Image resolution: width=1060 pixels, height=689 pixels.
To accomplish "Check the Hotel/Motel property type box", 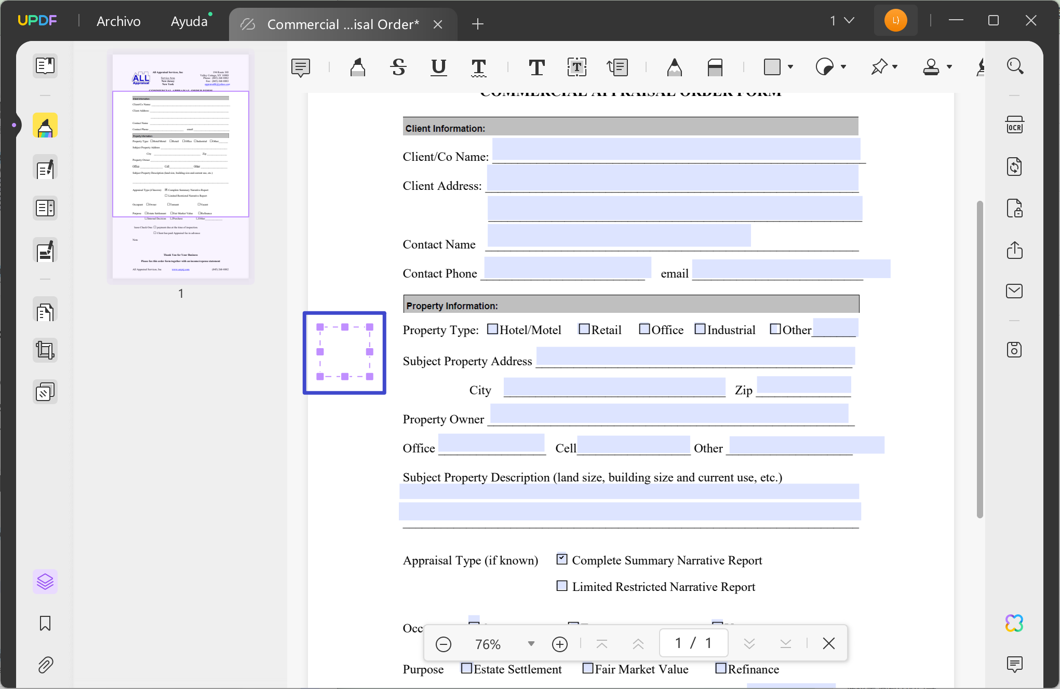I will point(493,329).
